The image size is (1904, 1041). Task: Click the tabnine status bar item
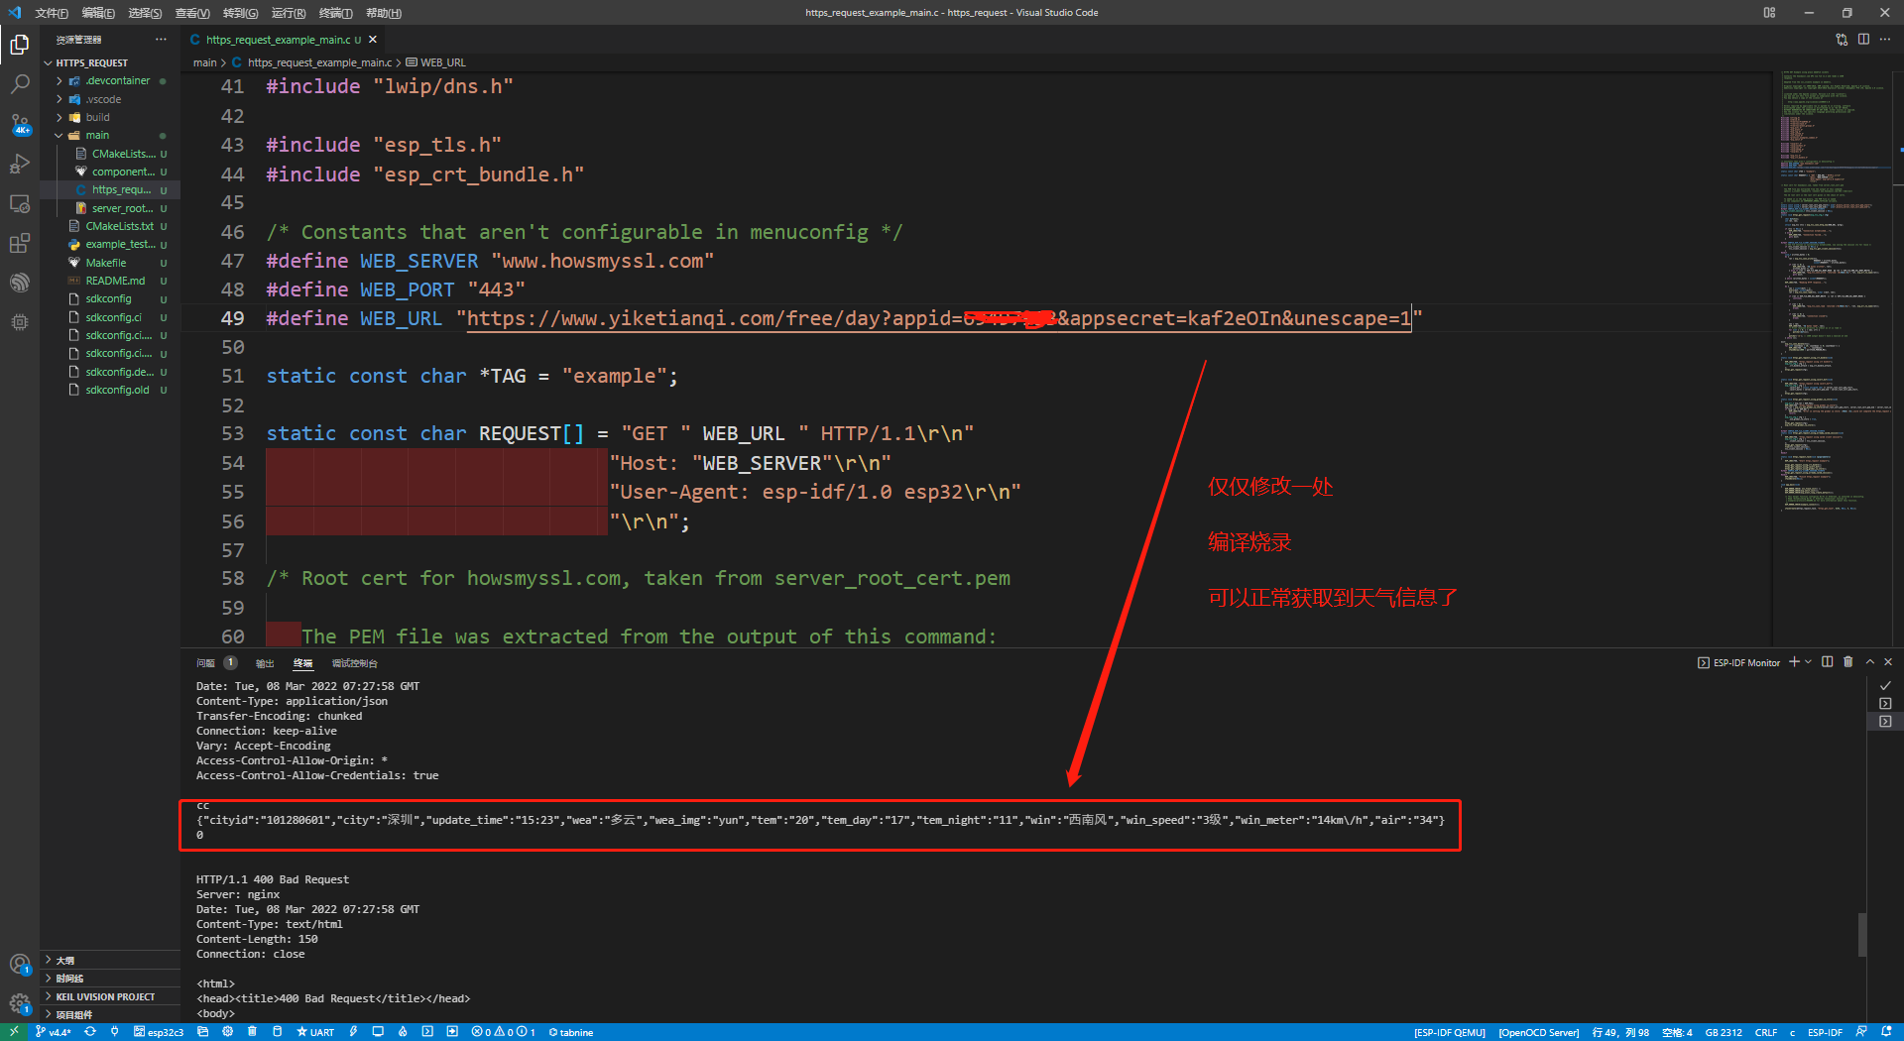571,1032
